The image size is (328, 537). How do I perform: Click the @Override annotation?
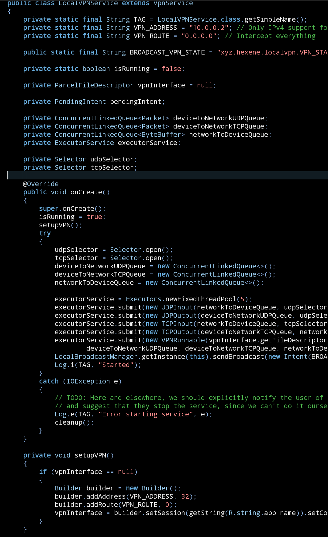pyautogui.click(x=41, y=184)
